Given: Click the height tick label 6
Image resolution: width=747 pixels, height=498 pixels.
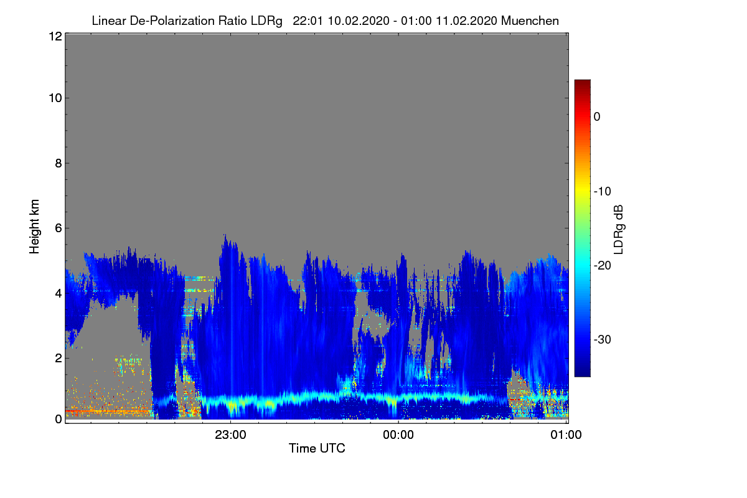Looking at the screenshot, I should tap(57, 228).
